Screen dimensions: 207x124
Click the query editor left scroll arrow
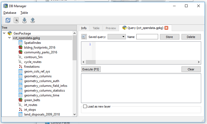tap(83, 62)
